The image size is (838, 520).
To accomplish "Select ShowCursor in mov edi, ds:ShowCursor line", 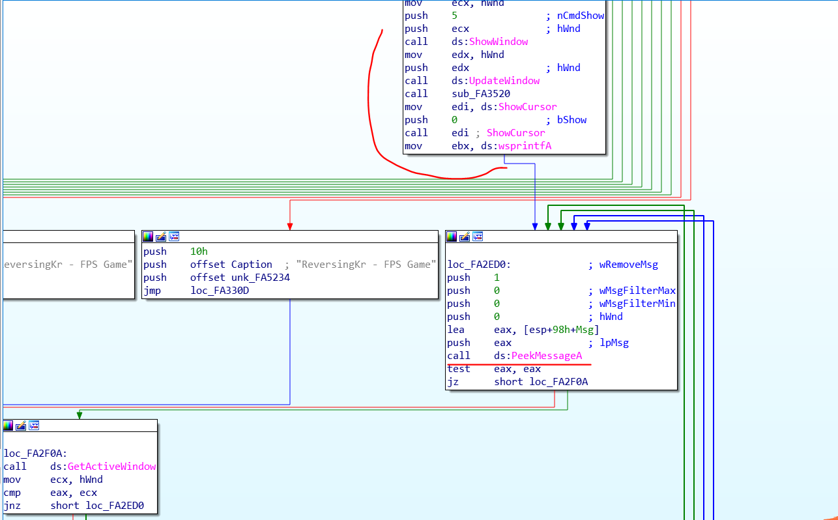I will coord(528,107).
